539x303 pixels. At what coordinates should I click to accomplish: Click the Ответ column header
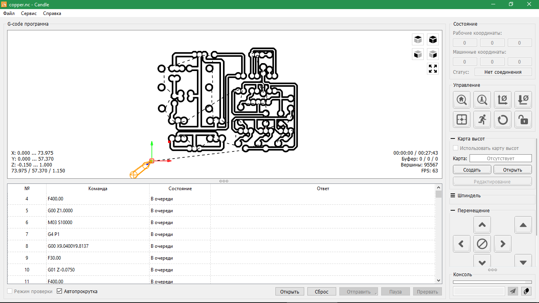(x=323, y=189)
